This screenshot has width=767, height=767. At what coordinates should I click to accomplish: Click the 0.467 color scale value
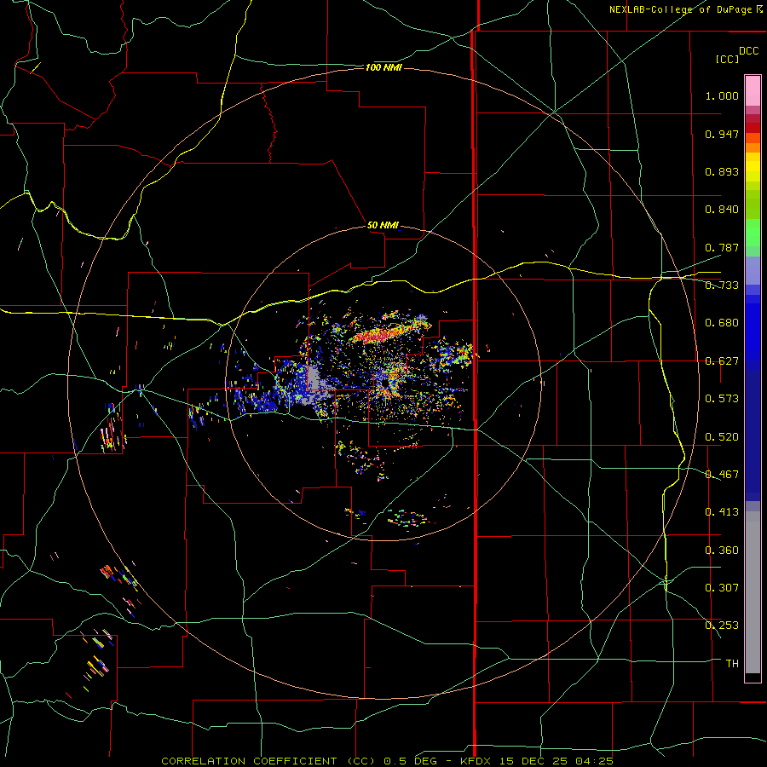tap(722, 475)
